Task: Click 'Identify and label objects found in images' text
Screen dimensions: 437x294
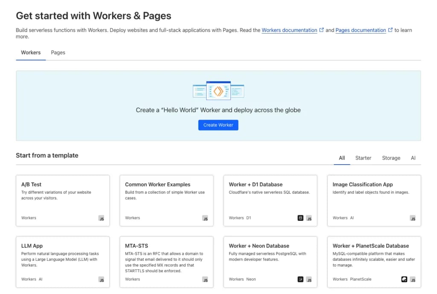Action: [x=371, y=192]
